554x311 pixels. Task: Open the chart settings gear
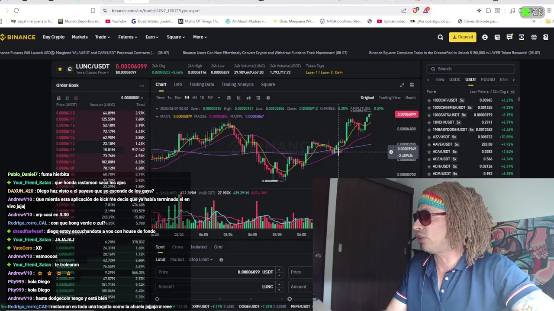[268, 98]
